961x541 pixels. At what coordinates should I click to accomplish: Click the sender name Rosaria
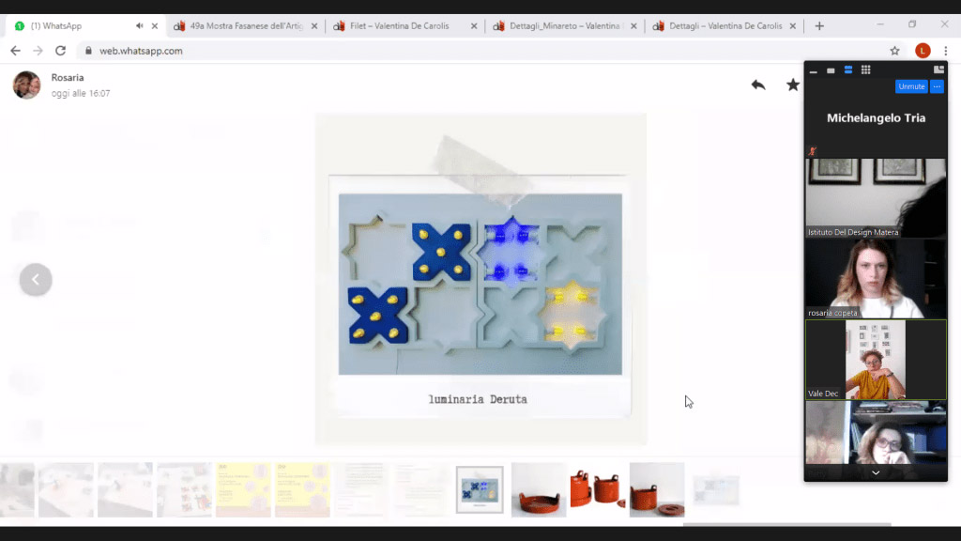pyautogui.click(x=68, y=78)
